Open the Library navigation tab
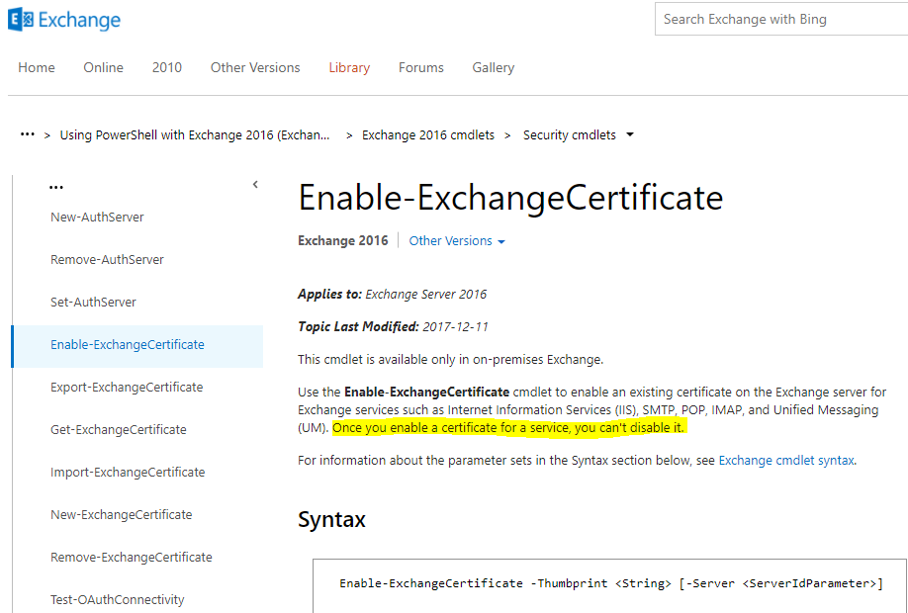Image resolution: width=908 pixels, height=613 pixels. click(349, 67)
